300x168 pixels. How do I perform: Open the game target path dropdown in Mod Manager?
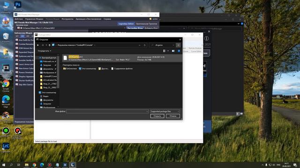tap(125, 28)
